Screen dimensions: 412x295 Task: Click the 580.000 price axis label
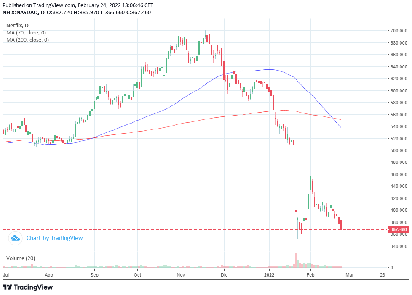coord(399,103)
